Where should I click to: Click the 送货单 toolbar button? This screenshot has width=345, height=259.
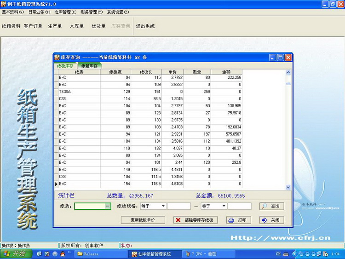pyautogui.click(x=98, y=26)
